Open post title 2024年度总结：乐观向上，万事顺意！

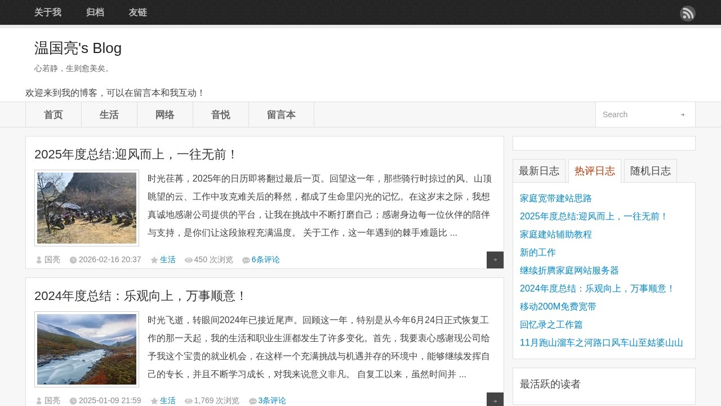tap(141, 296)
